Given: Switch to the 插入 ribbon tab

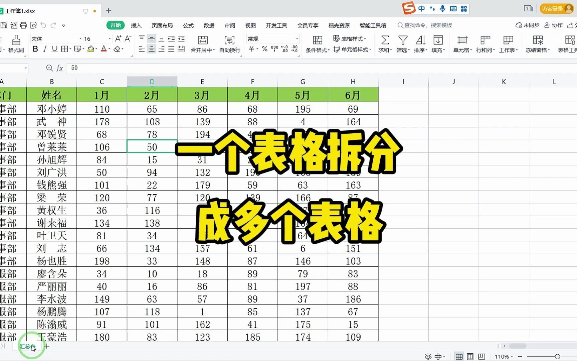Looking at the screenshot, I should (136, 25).
